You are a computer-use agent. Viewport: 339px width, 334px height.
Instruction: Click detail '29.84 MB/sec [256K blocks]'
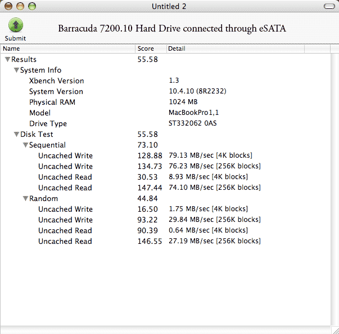pos(215,220)
